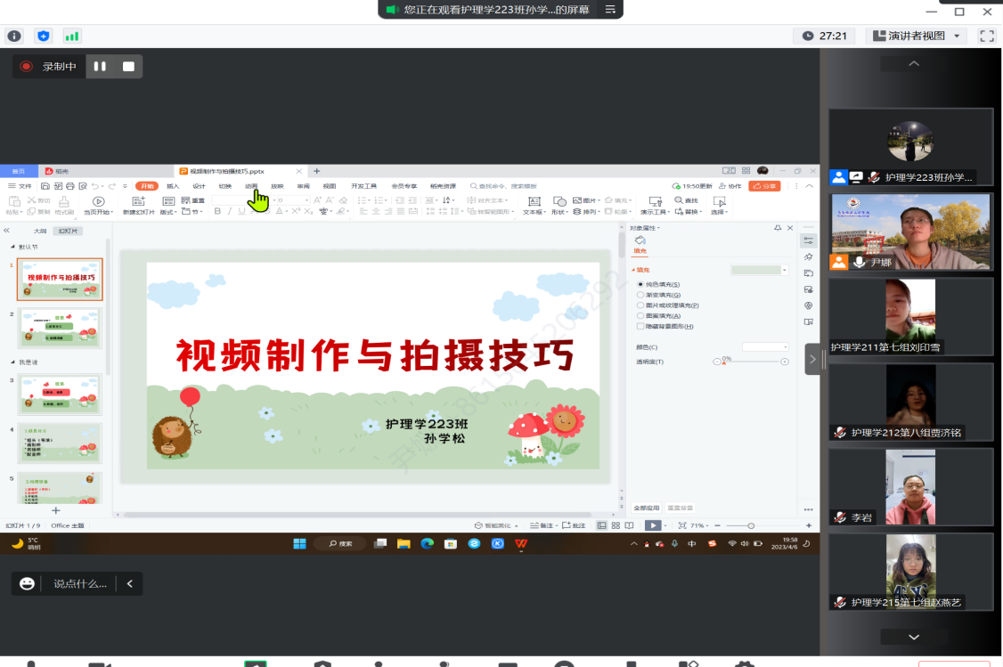Click the 透明度 transparency slider
Screen dimensions: 1003x667
click(753, 362)
